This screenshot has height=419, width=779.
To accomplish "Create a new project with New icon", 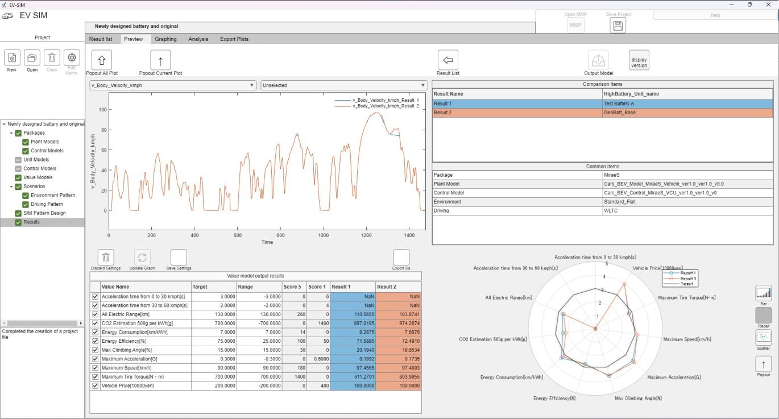I will click(x=12, y=58).
